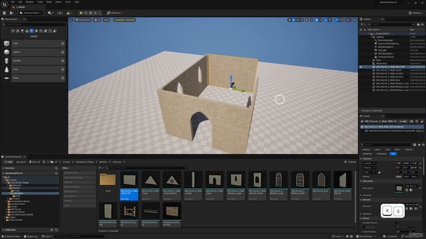Click the Outliner add folder icon
The width and height of the screenshot is (426, 239).
[418, 25]
